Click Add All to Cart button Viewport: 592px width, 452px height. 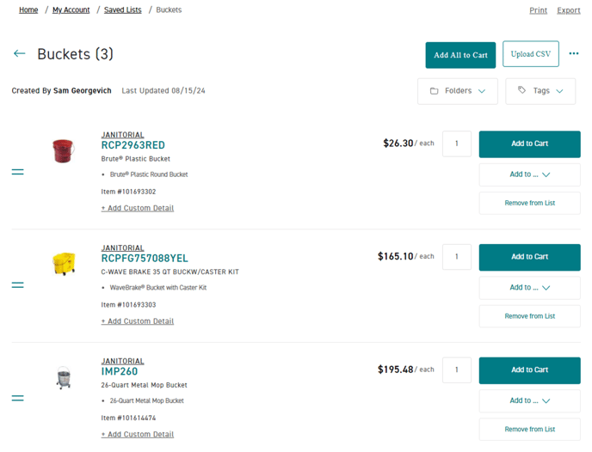tap(460, 55)
